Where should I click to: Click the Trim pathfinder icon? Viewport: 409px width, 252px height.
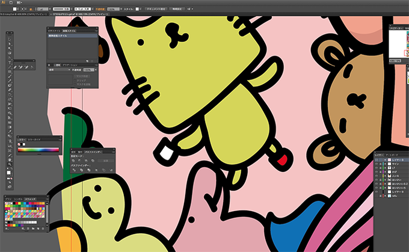81,170
